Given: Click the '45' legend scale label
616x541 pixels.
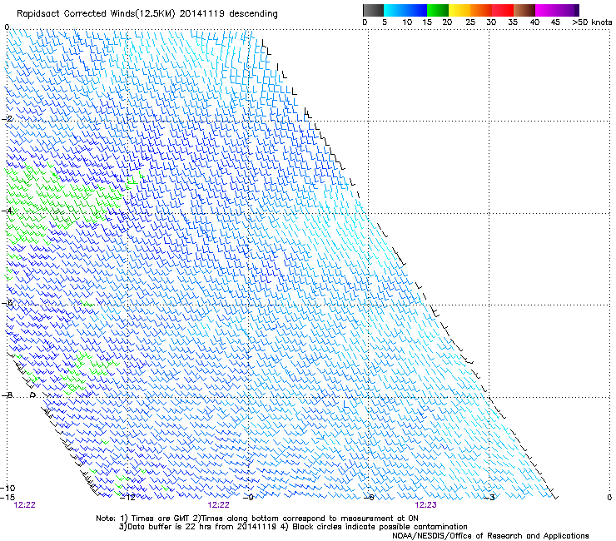Looking at the screenshot, I should [555, 22].
